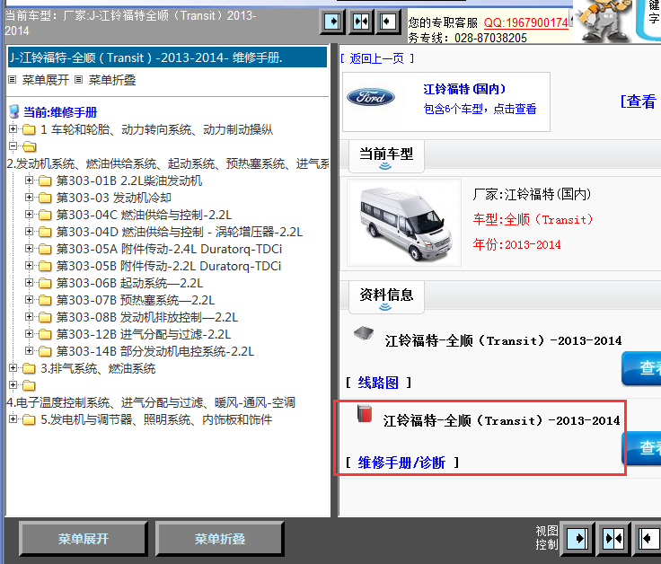Click the top toolbar right-arrow view button
This screenshot has width=661, height=564.
point(332,21)
